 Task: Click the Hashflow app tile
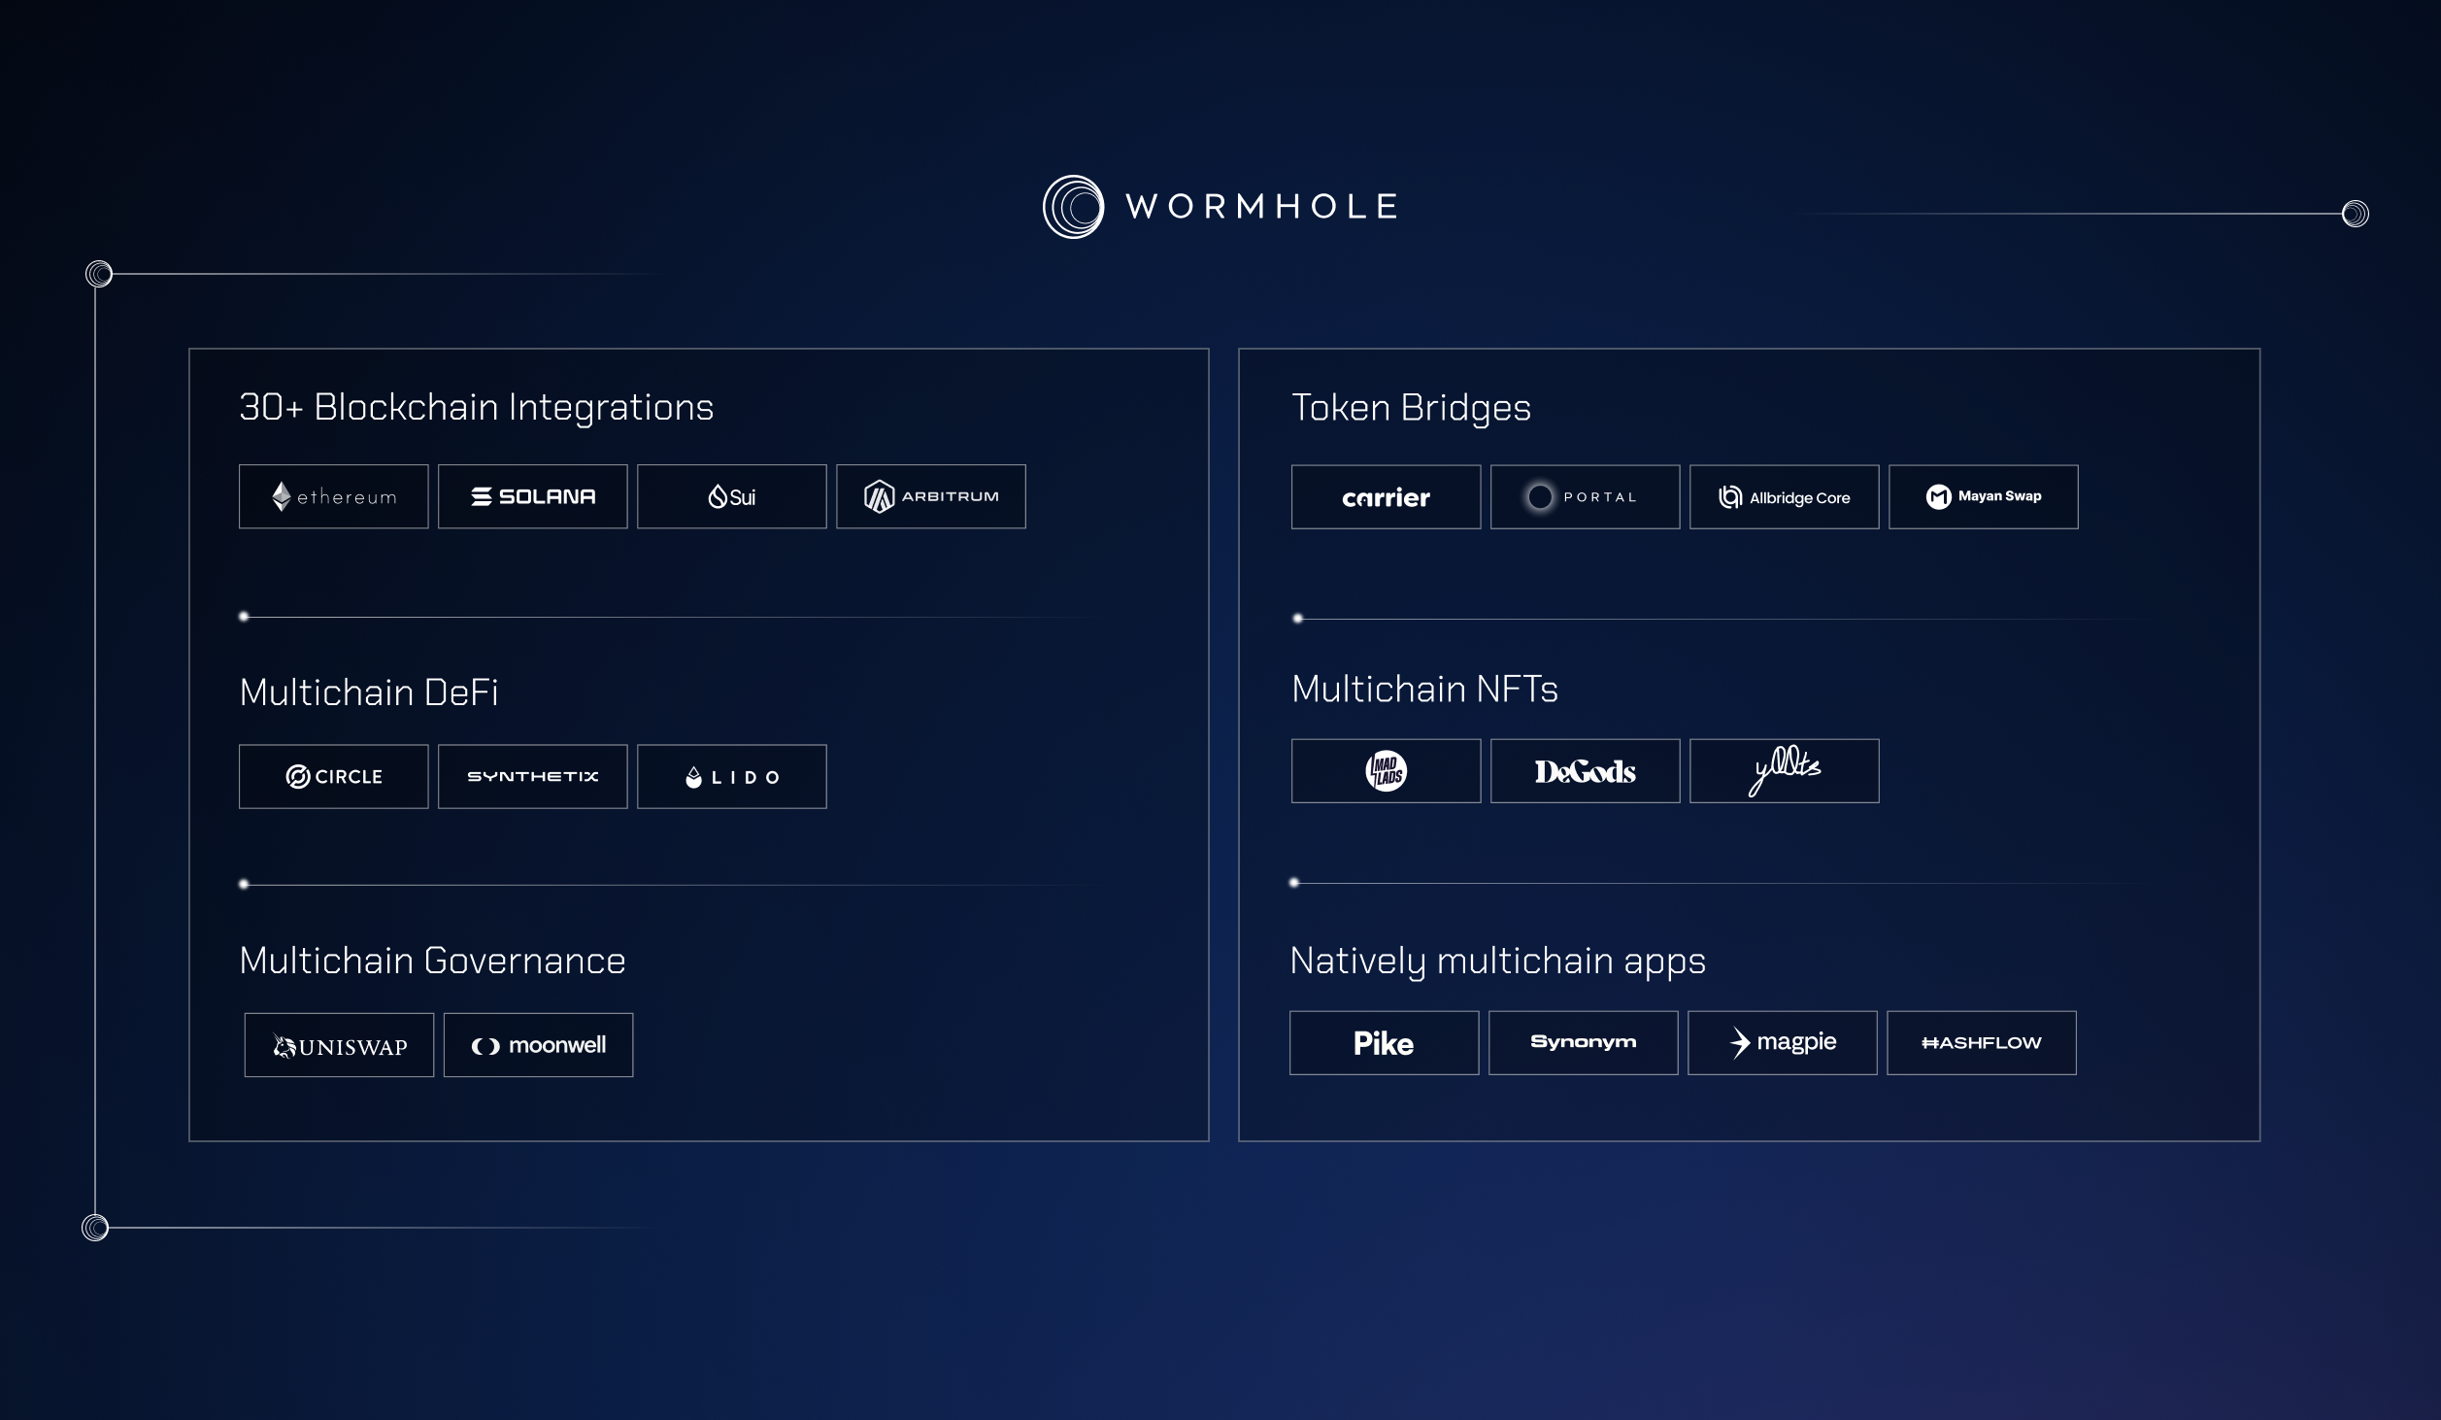tap(1981, 1043)
